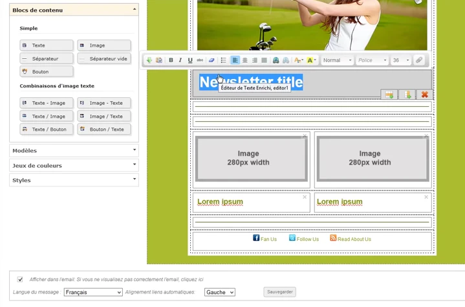Viewport: 465px width, 307px height.
Task: Uncheck 'Afficher dans l'email' checkbox
Action: click(20, 279)
